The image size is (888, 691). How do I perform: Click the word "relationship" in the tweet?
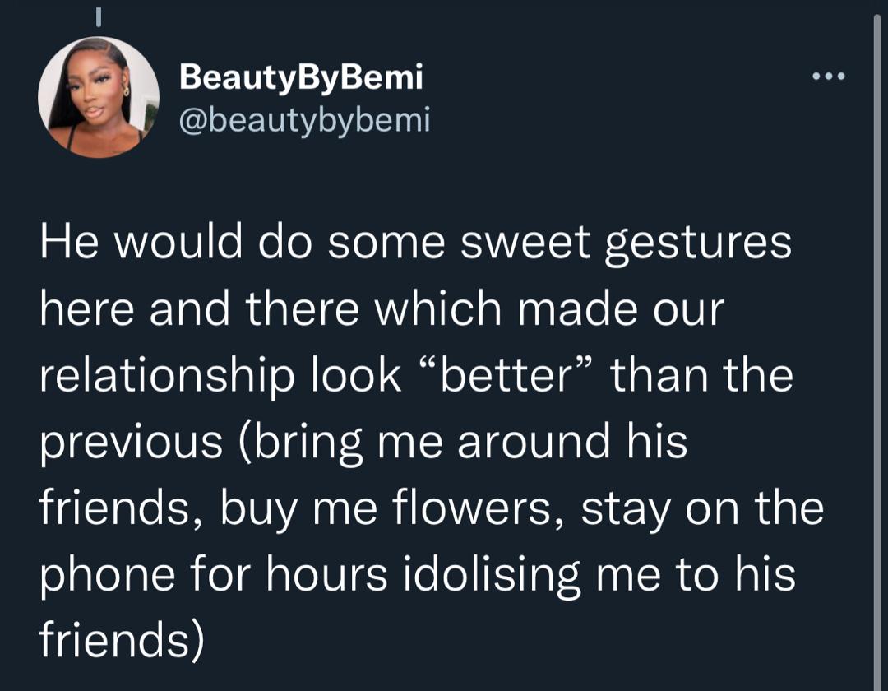pyautogui.click(x=166, y=376)
